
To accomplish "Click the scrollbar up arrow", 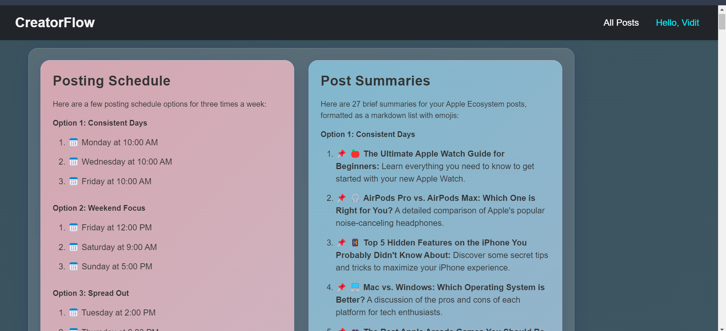I will 722,9.
